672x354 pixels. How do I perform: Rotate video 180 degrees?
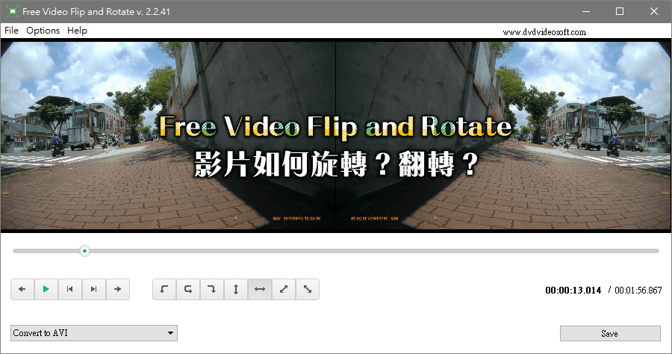[188, 289]
